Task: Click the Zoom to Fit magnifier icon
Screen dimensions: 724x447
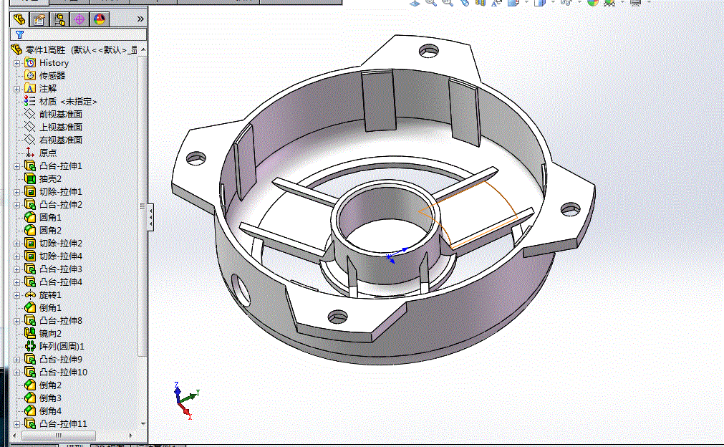Action: (431, 2)
